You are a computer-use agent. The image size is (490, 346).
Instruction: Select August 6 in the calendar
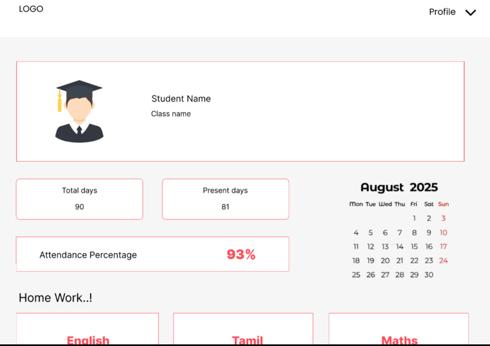pyautogui.click(x=385, y=232)
